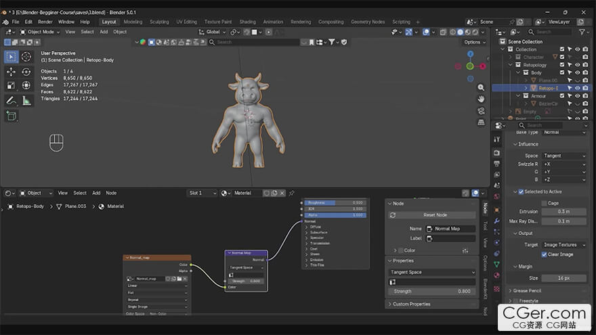596x335 pixels.
Task: Select the Select Box tool in the viewport toolbar
Action: coord(11,57)
